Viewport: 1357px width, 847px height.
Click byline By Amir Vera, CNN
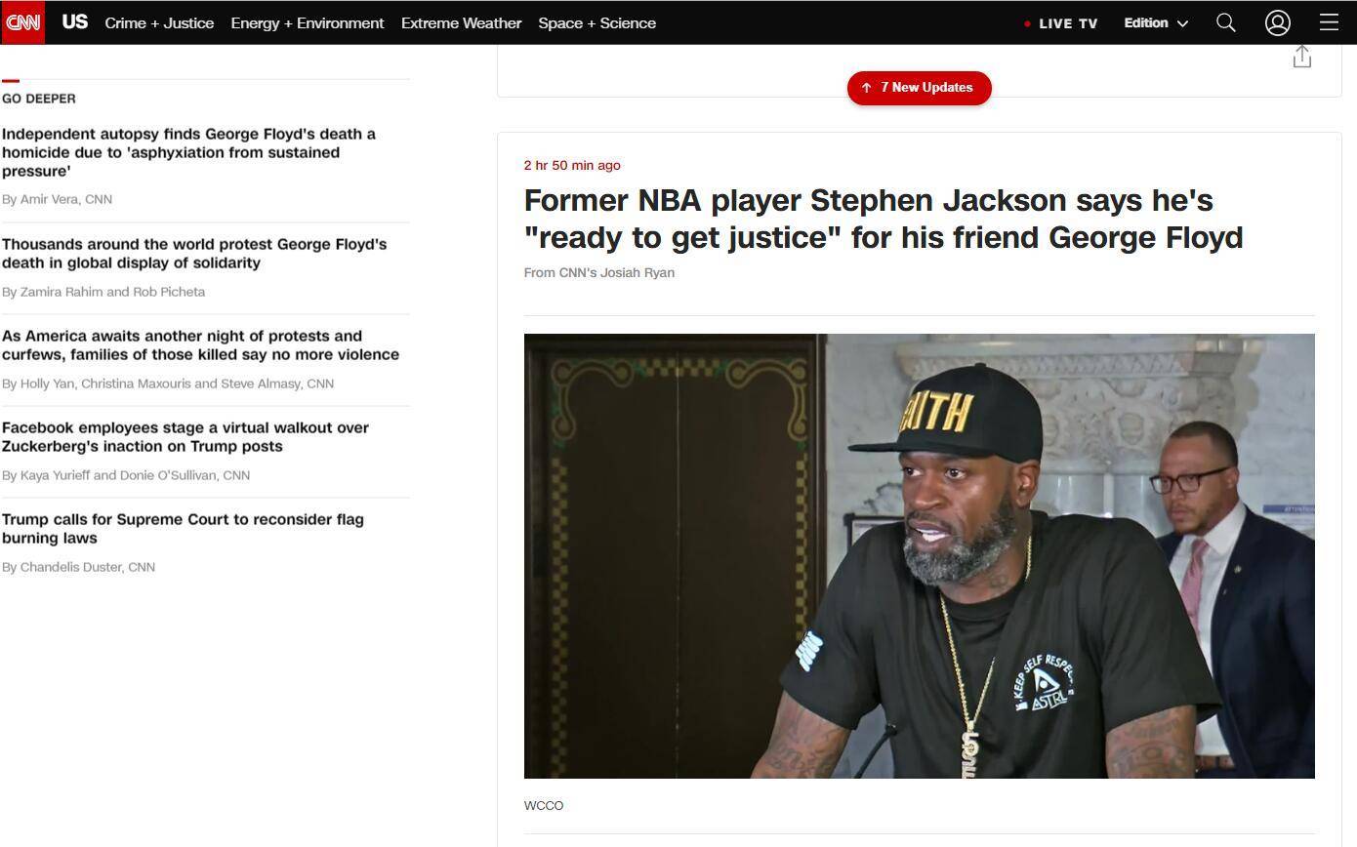coord(57,199)
